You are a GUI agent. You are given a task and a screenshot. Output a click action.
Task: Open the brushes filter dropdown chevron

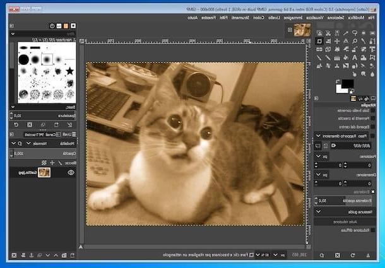13,33
